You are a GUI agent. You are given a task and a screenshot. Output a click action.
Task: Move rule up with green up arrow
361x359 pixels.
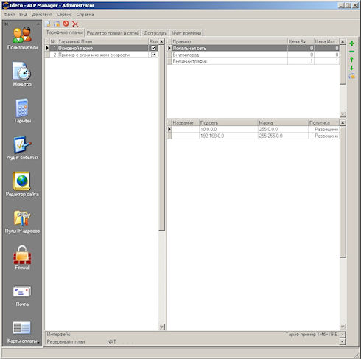click(351, 60)
